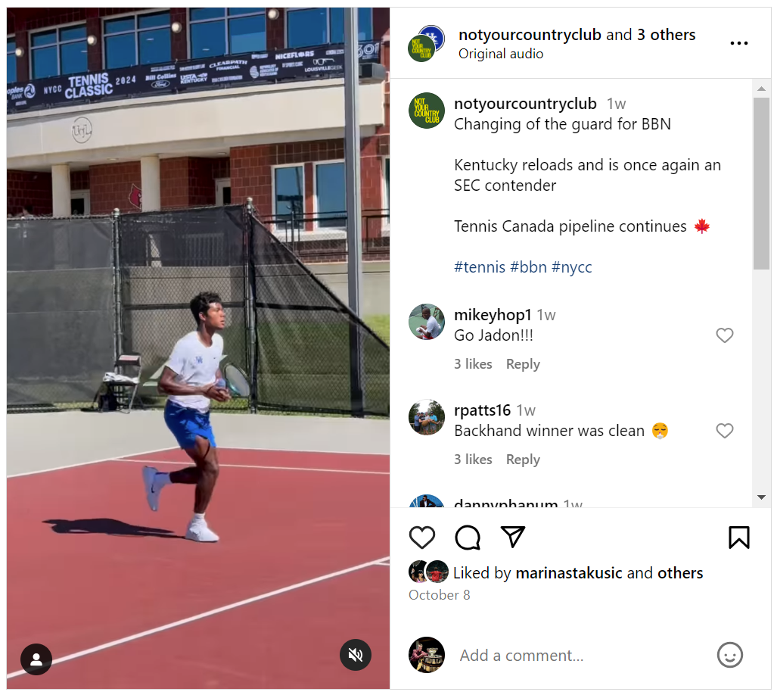Open the three-dot more options menu
This screenshot has width=774, height=695.
[739, 43]
